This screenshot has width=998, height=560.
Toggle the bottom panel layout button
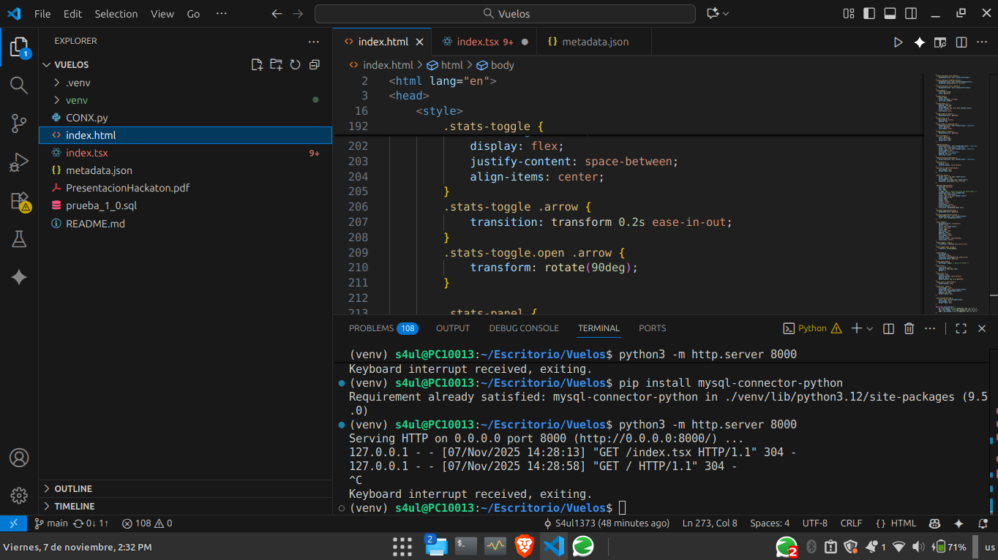click(890, 14)
